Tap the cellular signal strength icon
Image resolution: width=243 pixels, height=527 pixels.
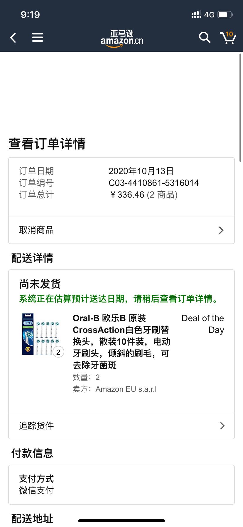[x=196, y=14]
